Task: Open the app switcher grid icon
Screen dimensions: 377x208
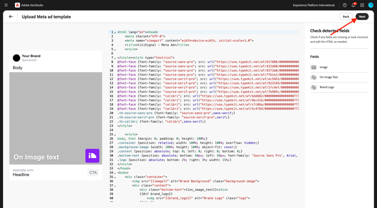Action: (362, 5)
